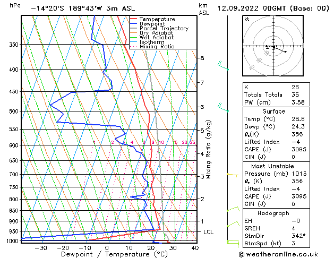
Task: Click the Dewpoint legend entry
Action: coord(148,24)
